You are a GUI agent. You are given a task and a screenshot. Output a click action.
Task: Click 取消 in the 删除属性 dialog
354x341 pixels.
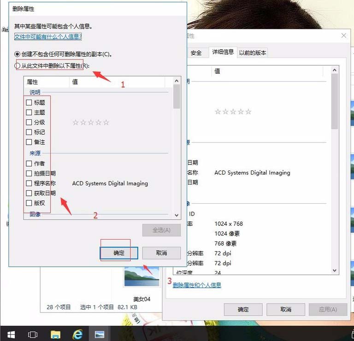161,253
